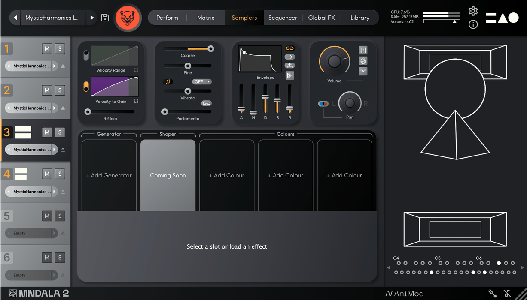Click the orange panther logo button
Image resolution: width=527 pixels, height=300 pixels.
point(128,18)
